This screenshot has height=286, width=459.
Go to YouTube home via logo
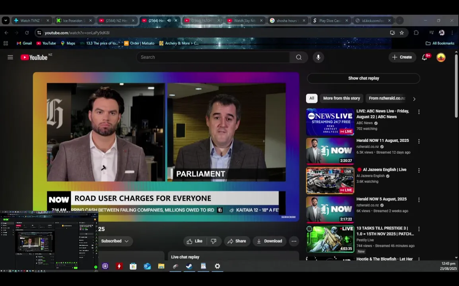[34, 57]
